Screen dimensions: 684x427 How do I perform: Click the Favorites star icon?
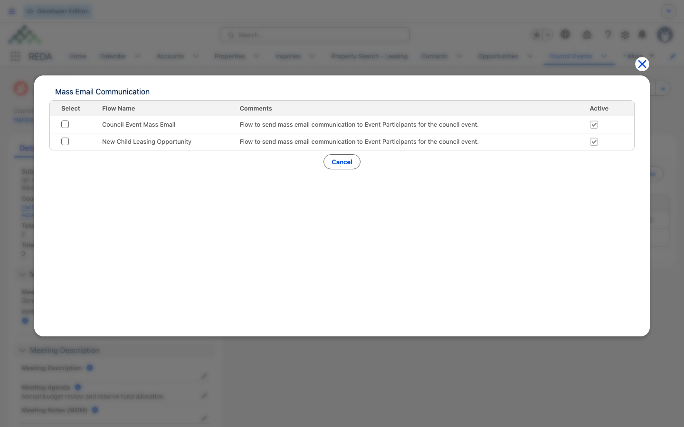(x=537, y=35)
